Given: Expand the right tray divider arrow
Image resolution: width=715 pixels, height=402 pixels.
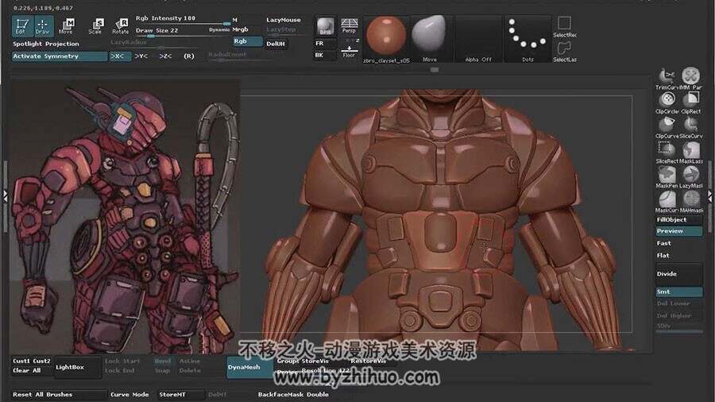Looking at the screenshot, I should coord(709,196).
